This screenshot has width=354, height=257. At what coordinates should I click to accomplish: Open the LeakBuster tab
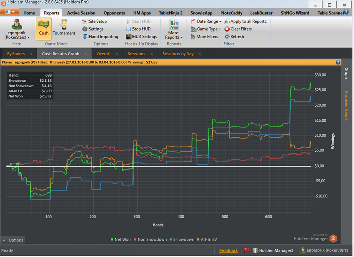click(261, 13)
